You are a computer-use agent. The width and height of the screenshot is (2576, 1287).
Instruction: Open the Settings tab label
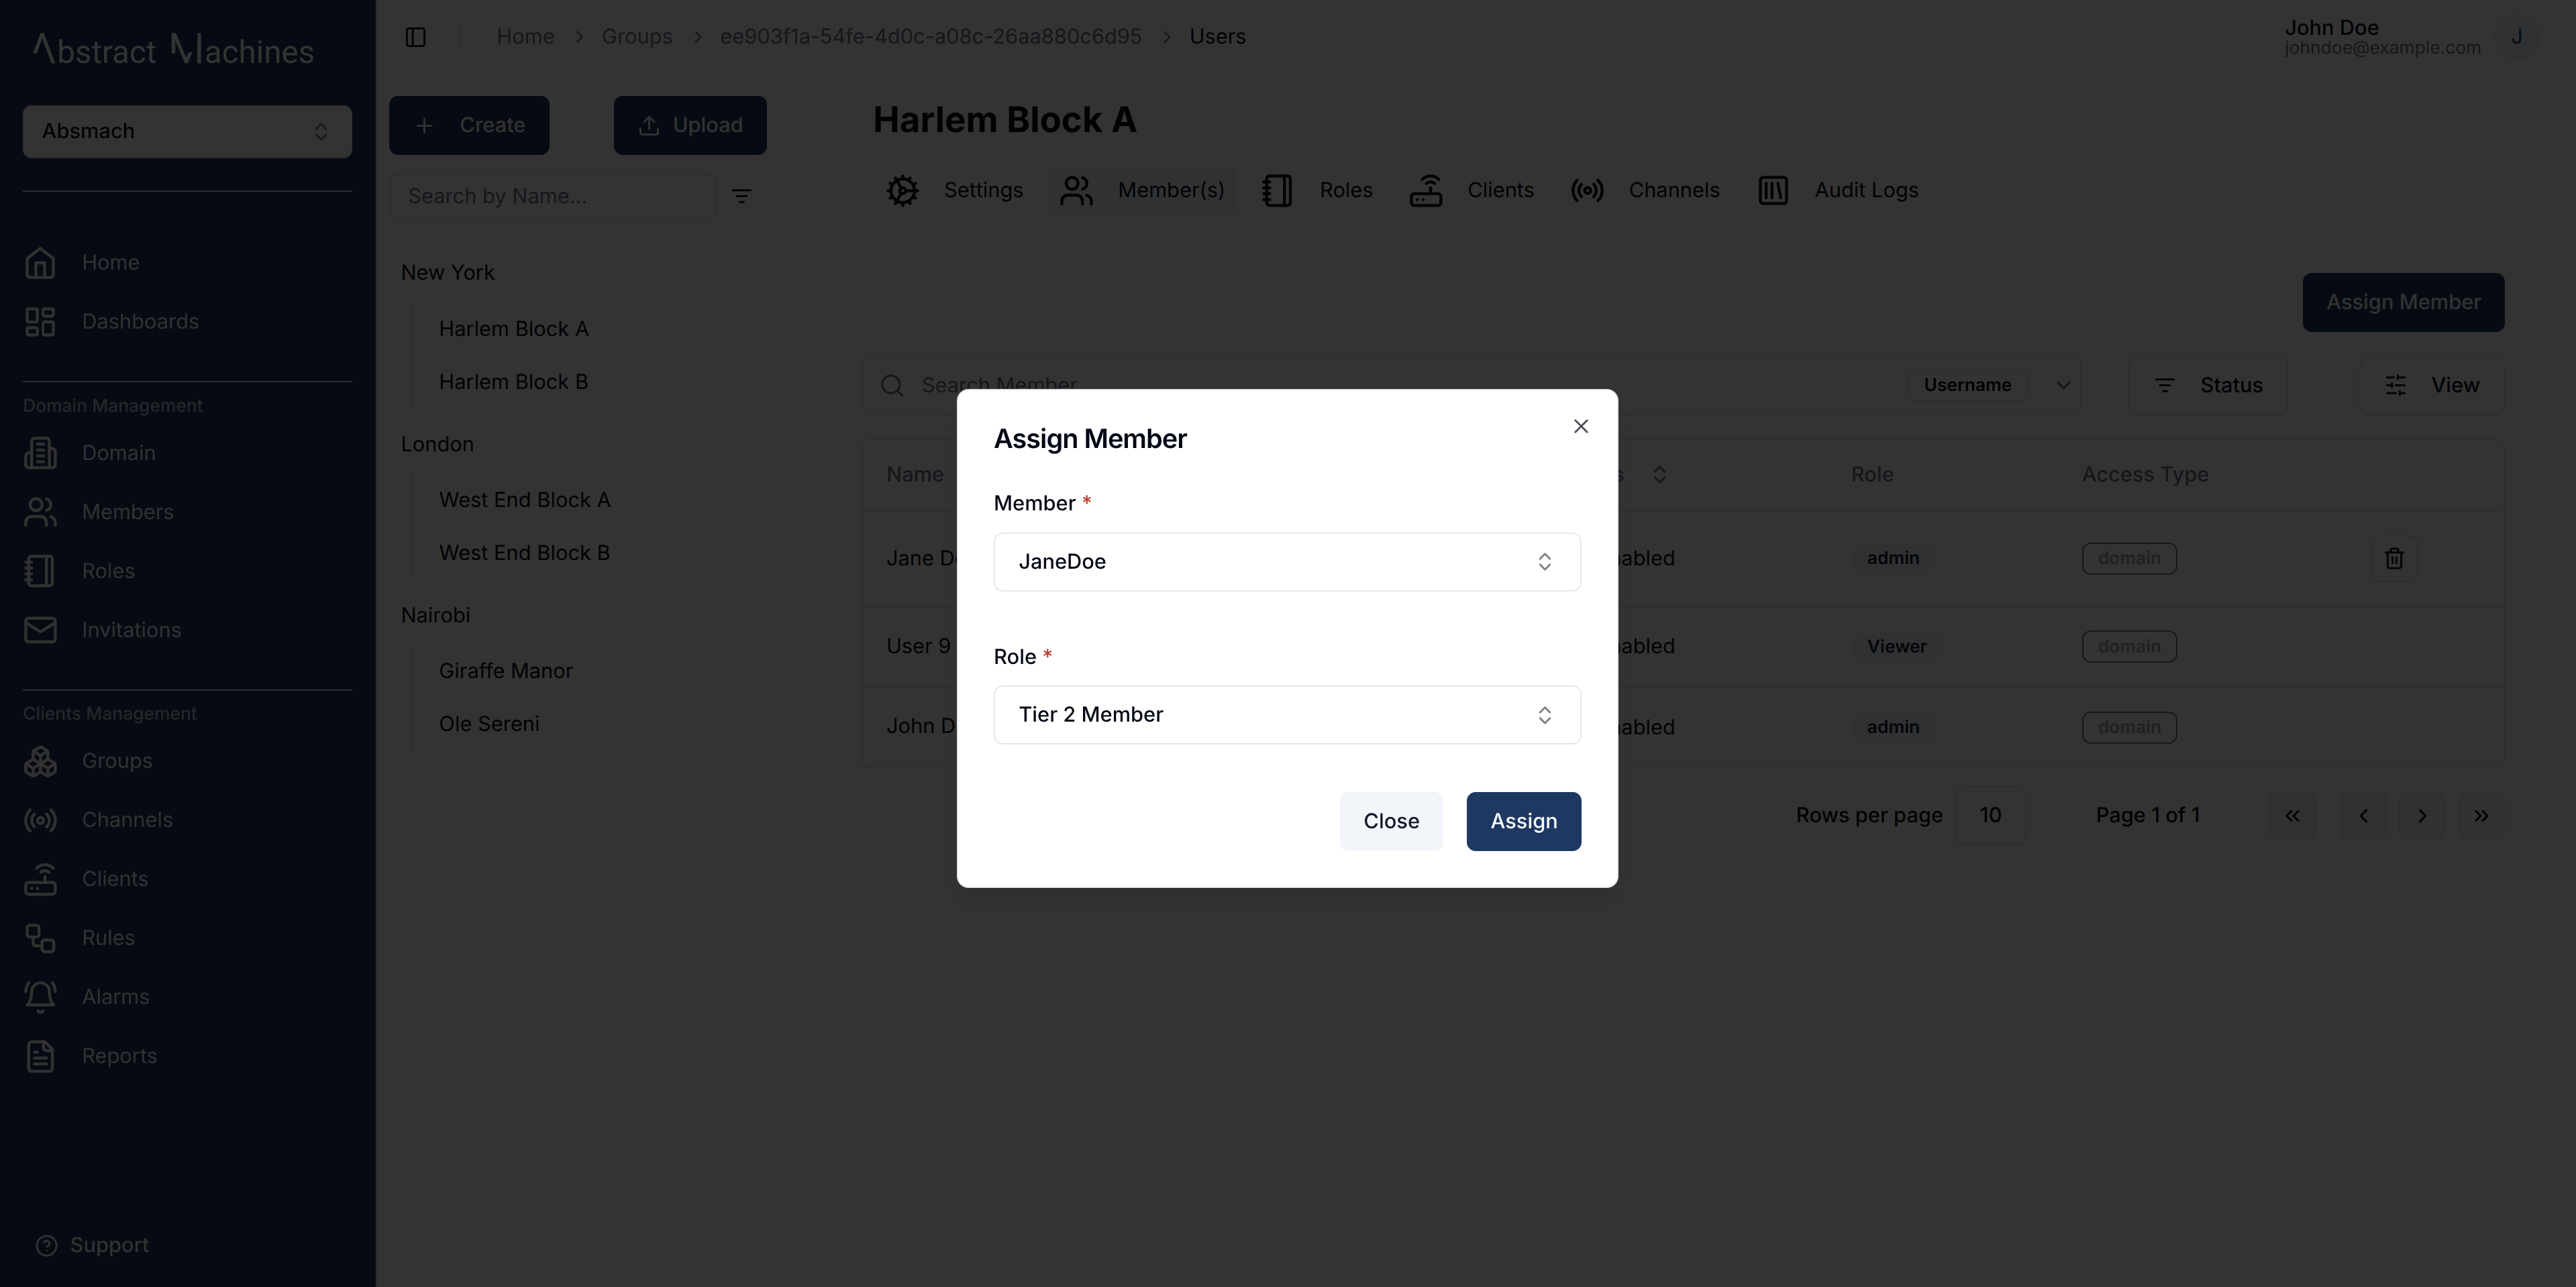(x=983, y=190)
